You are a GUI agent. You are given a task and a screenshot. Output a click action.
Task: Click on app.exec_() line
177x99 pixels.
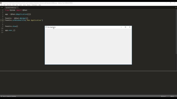coord(10,30)
